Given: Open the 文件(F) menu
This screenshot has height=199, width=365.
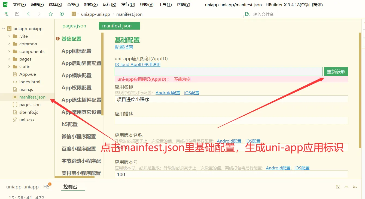Looking at the screenshot, I should (19, 5).
